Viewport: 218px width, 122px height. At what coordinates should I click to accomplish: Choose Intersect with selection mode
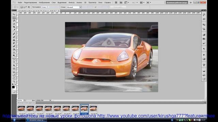pos(29,7)
